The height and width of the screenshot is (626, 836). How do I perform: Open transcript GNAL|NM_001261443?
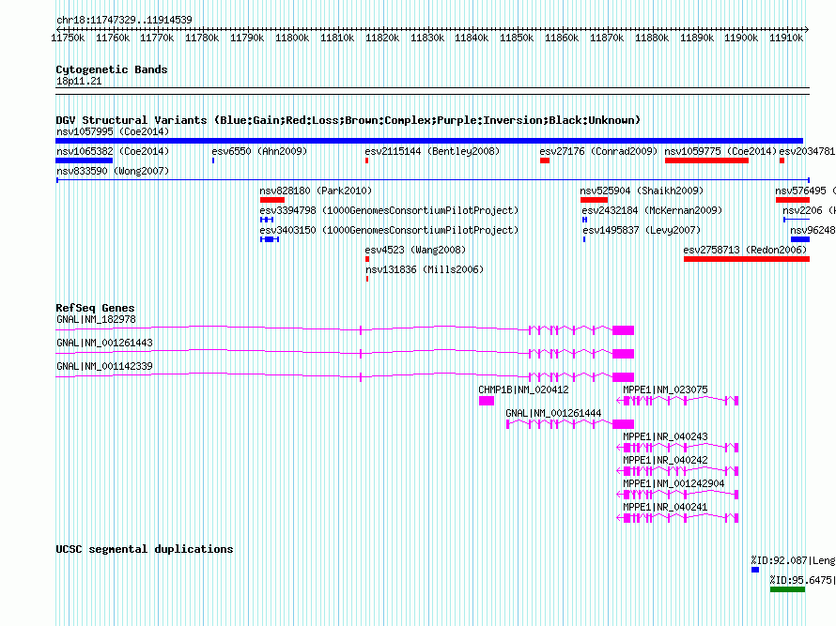[104, 344]
